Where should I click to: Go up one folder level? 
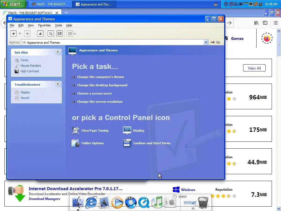[x=40, y=34]
